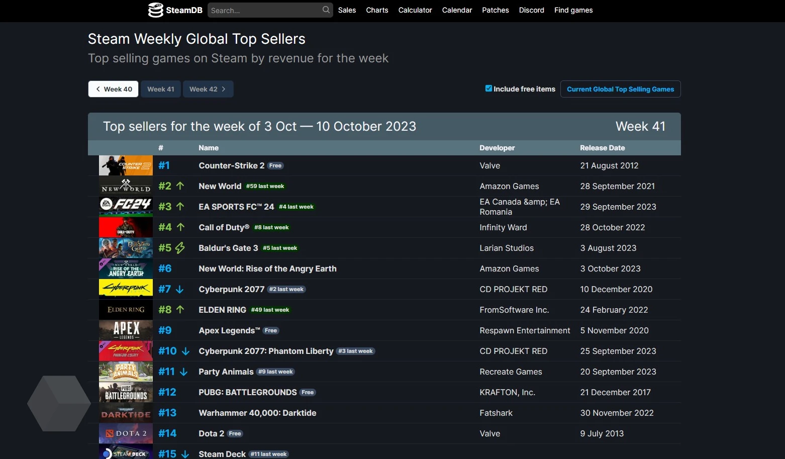
Task: Click the search magnifier icon
Action: (x=326, y=10)
